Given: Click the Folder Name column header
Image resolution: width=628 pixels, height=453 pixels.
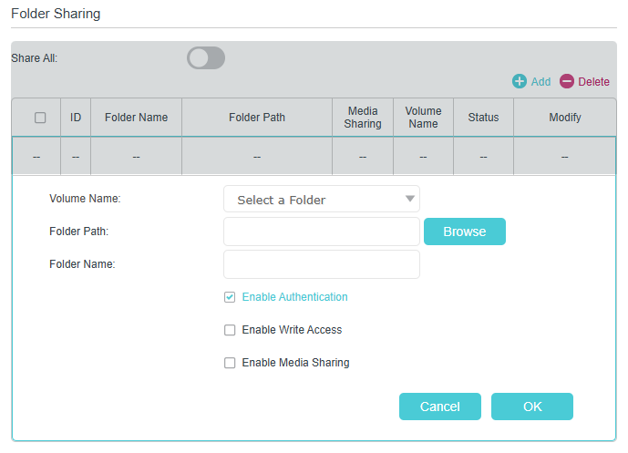Looking at the screenshot, I should [136, 118].
